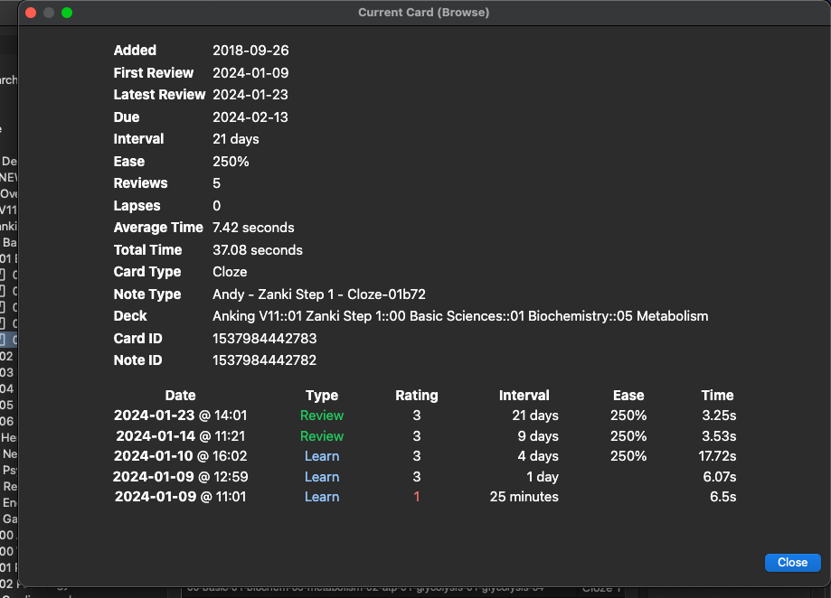Click the Time column header
The image size is (831, 598).
(x=717, y=396)
